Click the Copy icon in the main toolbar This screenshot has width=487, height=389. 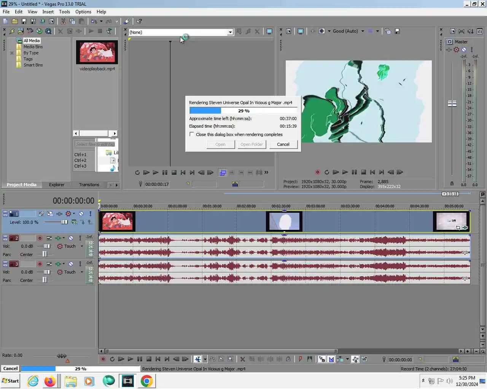coord(72,22)
